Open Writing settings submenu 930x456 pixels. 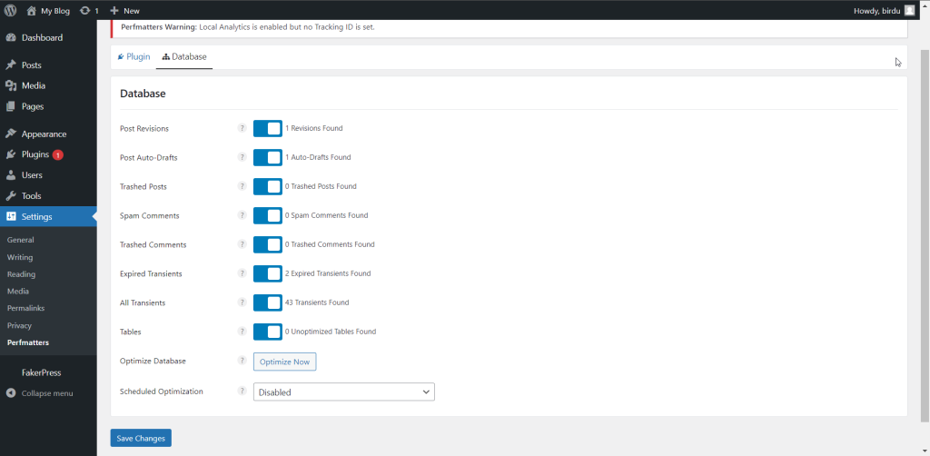click(x=20, y=257)
